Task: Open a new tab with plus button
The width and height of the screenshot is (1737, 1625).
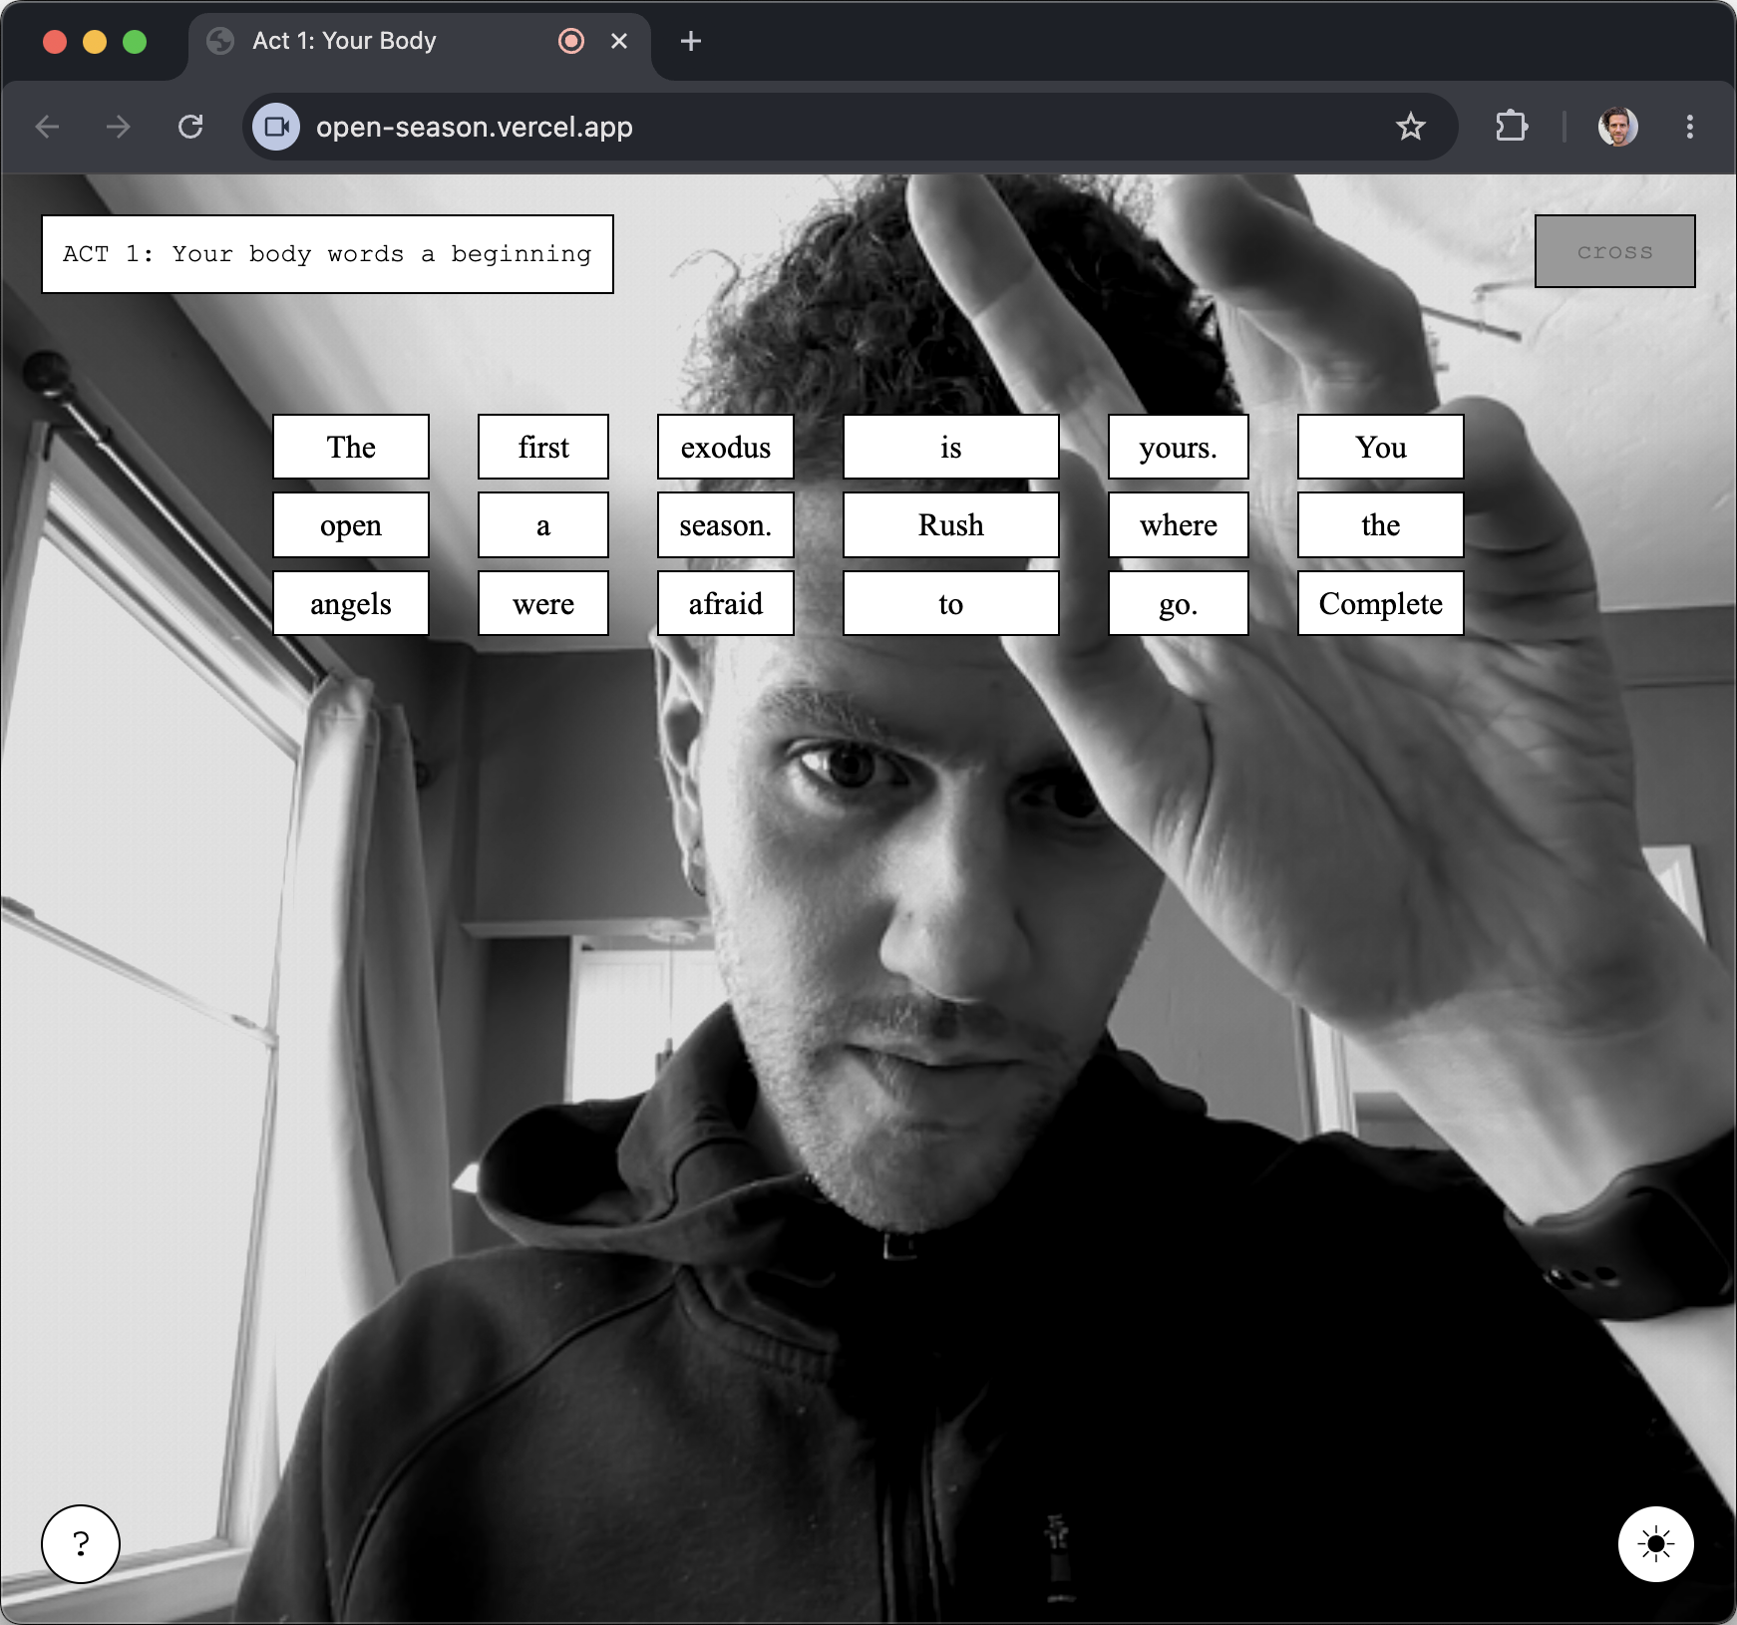Action: pyautogui.click(x=690, y=41)
